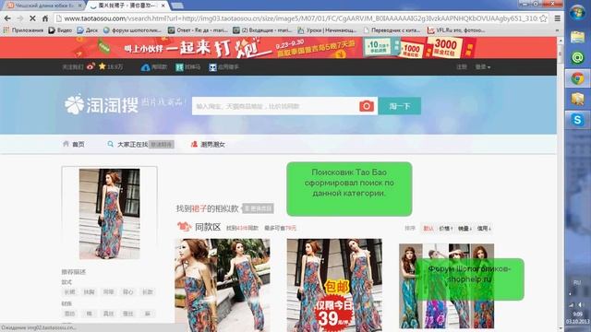This screenshot has width=591, height=332.
Task: Click the Taotaosou flower logo
Action: [x=74, y=104]
